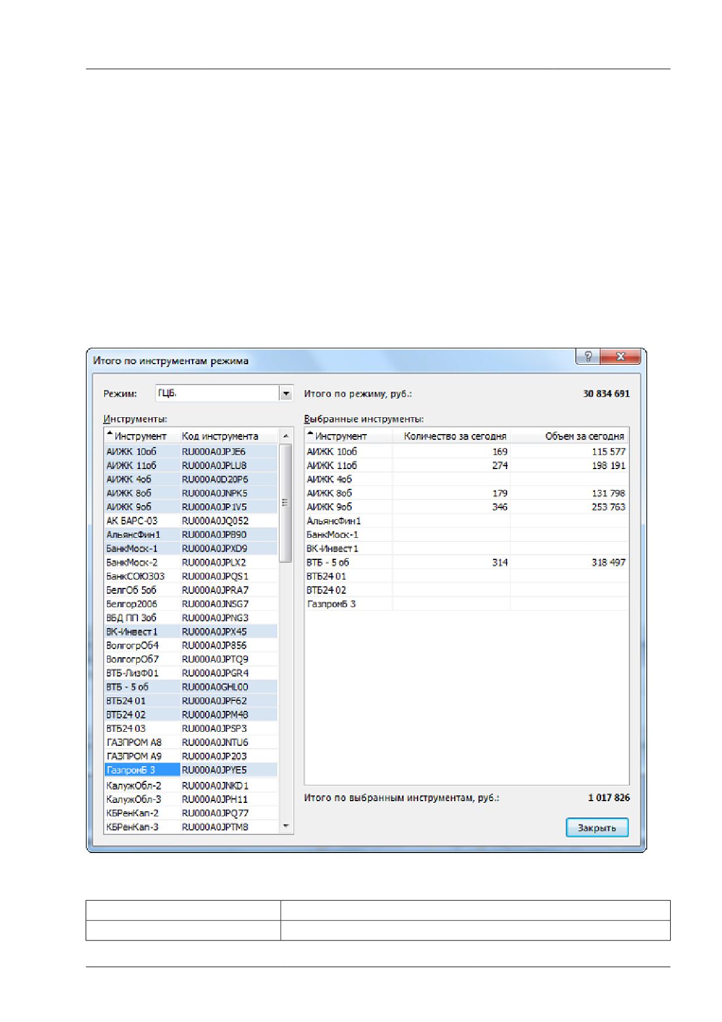Select ВБД ПП 3об row

coord(191,618)
